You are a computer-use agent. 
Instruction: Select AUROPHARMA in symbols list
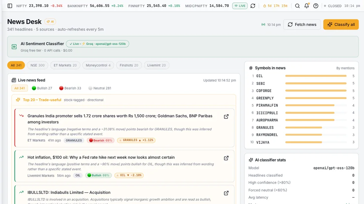(267, 120)
